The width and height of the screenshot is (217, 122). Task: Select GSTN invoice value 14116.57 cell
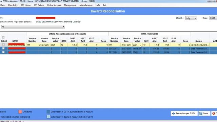[x=137, y=49]
